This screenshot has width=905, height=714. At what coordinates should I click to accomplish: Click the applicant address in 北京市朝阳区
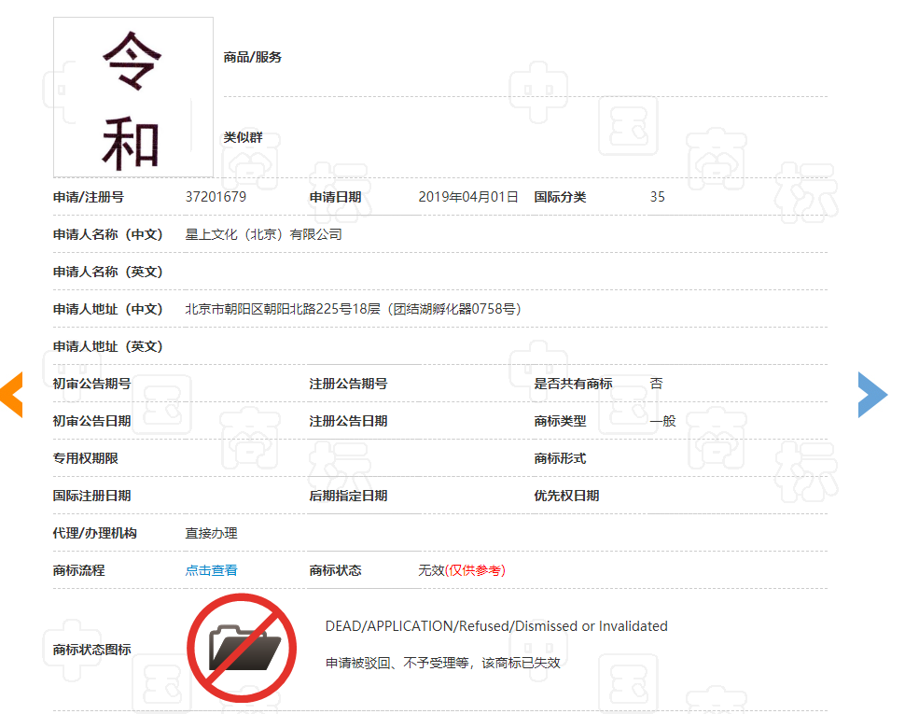click(353, 309)
